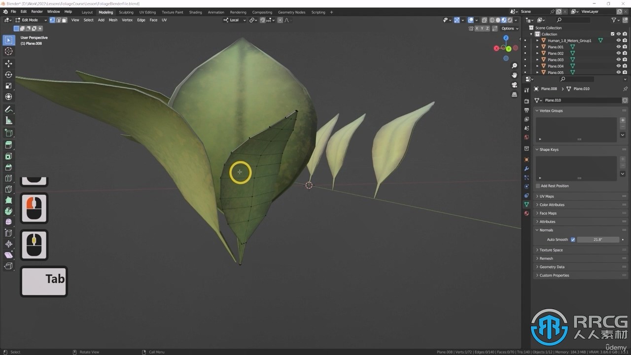Activate the Scale tool

8,85
